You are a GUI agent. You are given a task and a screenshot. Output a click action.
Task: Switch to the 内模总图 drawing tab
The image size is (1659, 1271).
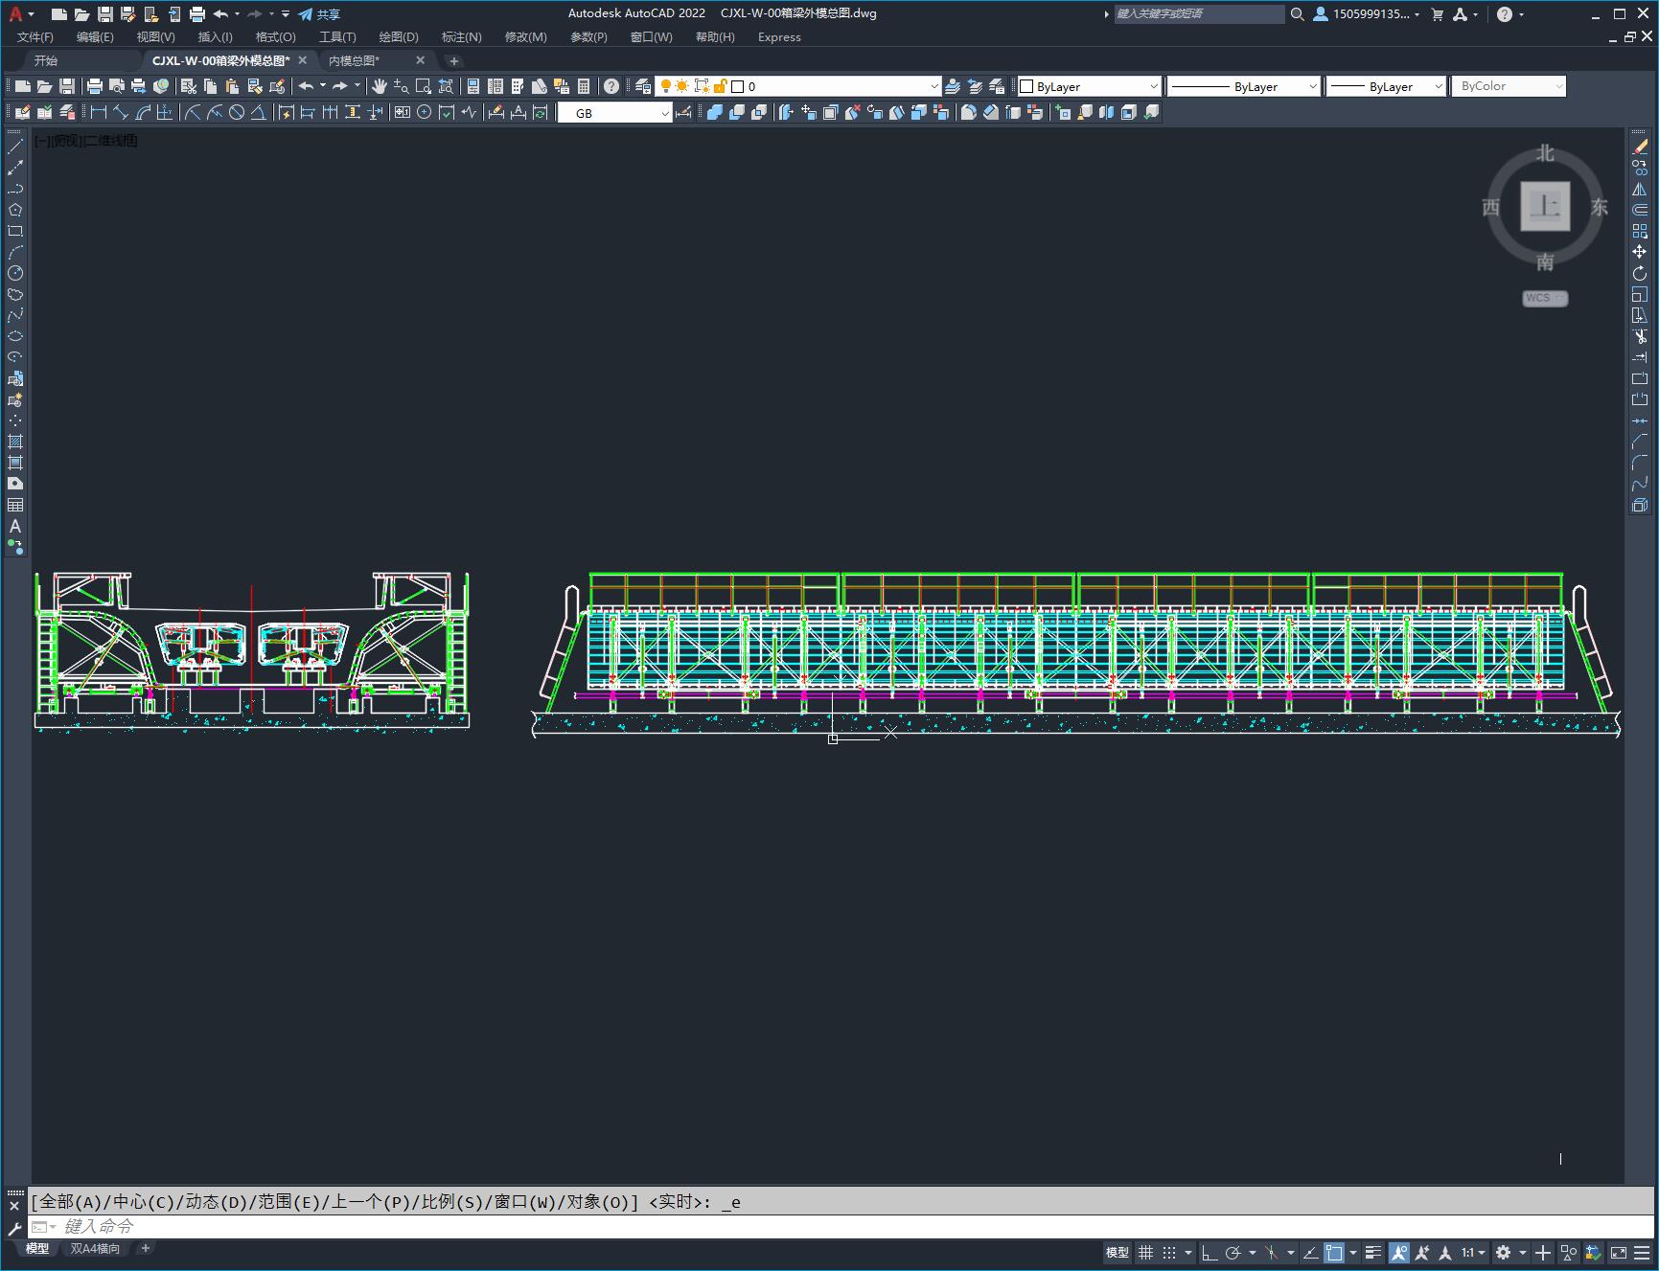pyautogui.click(x=355, y=60)
